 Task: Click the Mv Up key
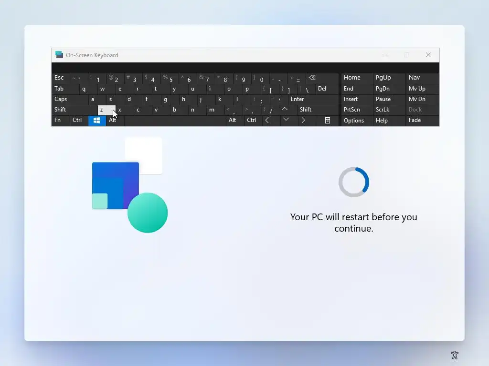click(x=422, y=89)
